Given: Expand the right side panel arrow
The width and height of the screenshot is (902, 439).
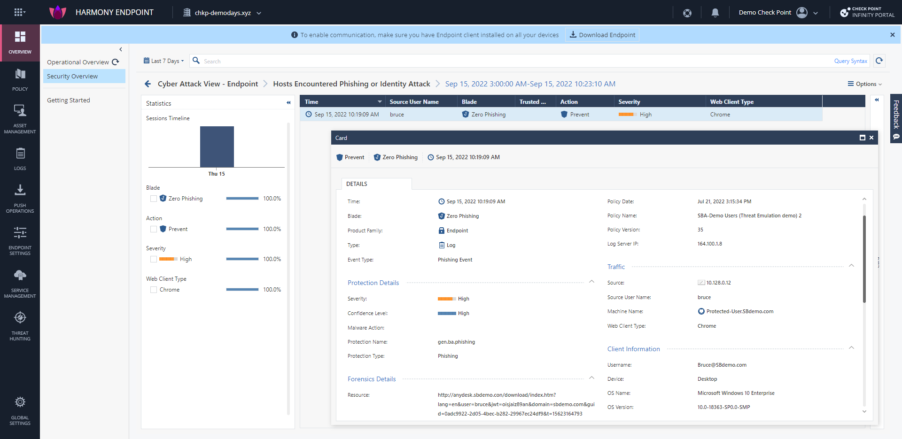Looking at the screenshot, I should (877, 100).
